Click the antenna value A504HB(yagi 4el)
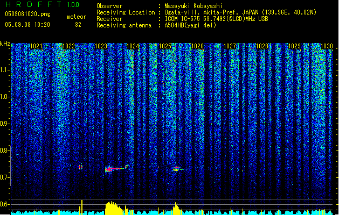The image size is (339, 215). tap(190, 25)
